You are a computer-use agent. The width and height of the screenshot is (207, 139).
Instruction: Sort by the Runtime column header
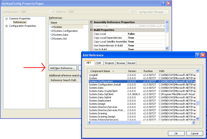coord(149,71)
